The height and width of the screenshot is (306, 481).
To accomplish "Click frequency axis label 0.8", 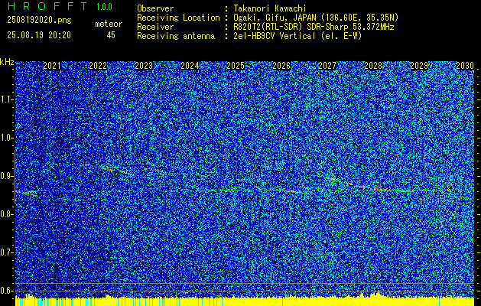I will click(x=6, y=214).
